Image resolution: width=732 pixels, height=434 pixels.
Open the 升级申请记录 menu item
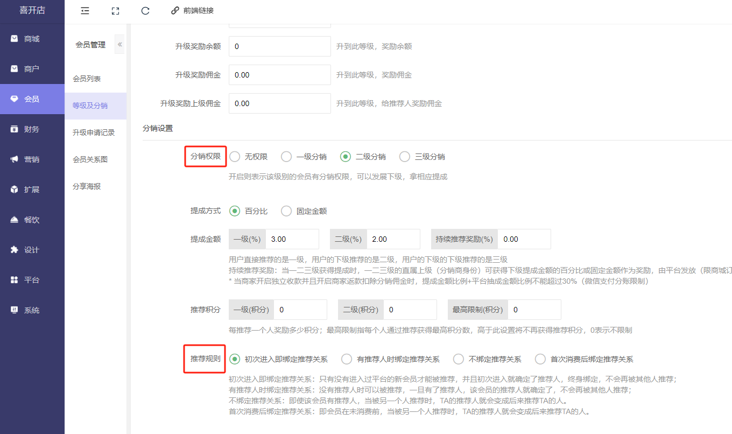click(x=95, y=132)
